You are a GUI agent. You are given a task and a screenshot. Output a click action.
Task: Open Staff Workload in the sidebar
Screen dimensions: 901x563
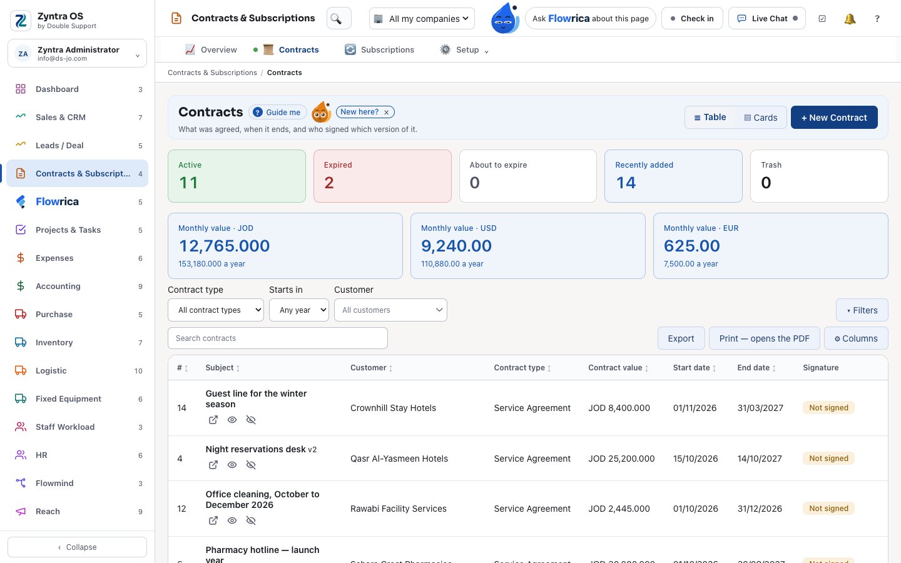(78, 427)
